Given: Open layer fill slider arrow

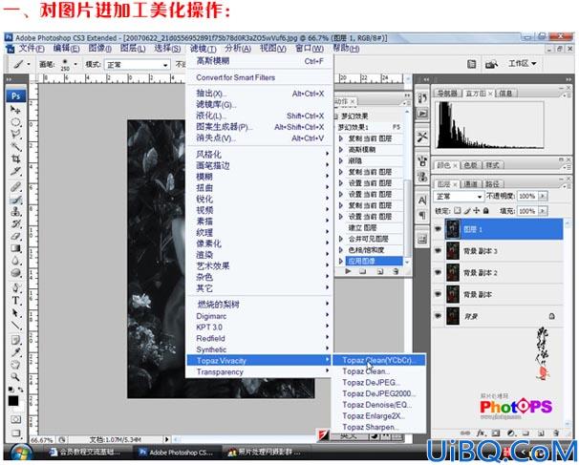Looking at the screenshot, I should coord(543,211).
